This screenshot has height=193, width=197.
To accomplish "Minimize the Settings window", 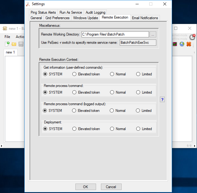I will (137, 4).
